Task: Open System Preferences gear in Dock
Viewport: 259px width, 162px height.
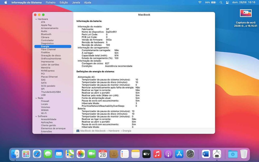Action: click(x=190, y=154)
